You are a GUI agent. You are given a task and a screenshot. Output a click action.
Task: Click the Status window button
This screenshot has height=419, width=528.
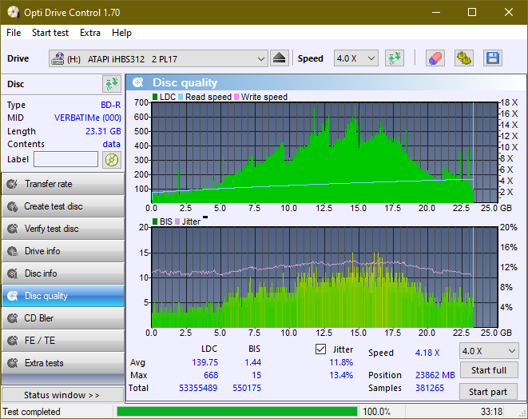(x=62, y=395)
